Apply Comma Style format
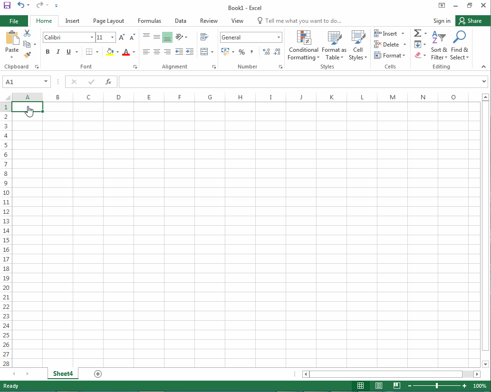The image size is (491, 392). [x=251, y=52]
